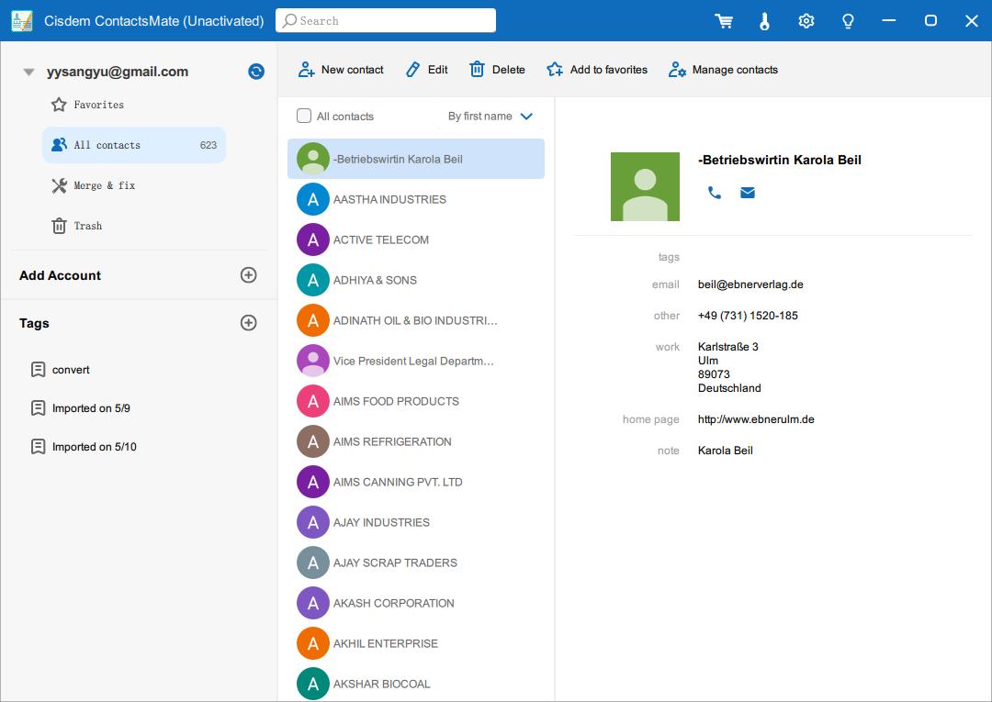Viewport: 992px width, 702px height.
Task: Click the activation key icon
Action: coord(764,21)
